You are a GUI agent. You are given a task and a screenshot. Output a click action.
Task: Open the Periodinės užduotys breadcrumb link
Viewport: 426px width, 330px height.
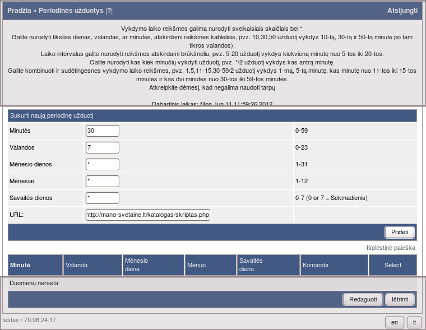click(71, 11)
